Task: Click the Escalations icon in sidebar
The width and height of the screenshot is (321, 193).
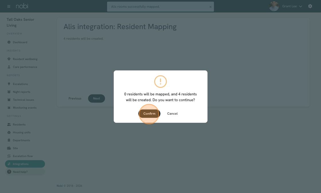Action: (x=9, y=84)
